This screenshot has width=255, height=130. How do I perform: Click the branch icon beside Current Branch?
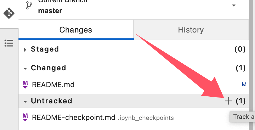coord(29,5)
